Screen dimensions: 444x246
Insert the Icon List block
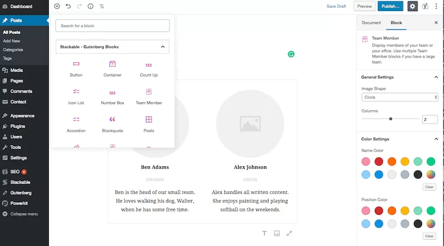pyautogui.click(x=76, y=96)
